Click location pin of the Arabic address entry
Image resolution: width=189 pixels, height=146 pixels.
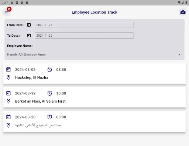point(8,125)
